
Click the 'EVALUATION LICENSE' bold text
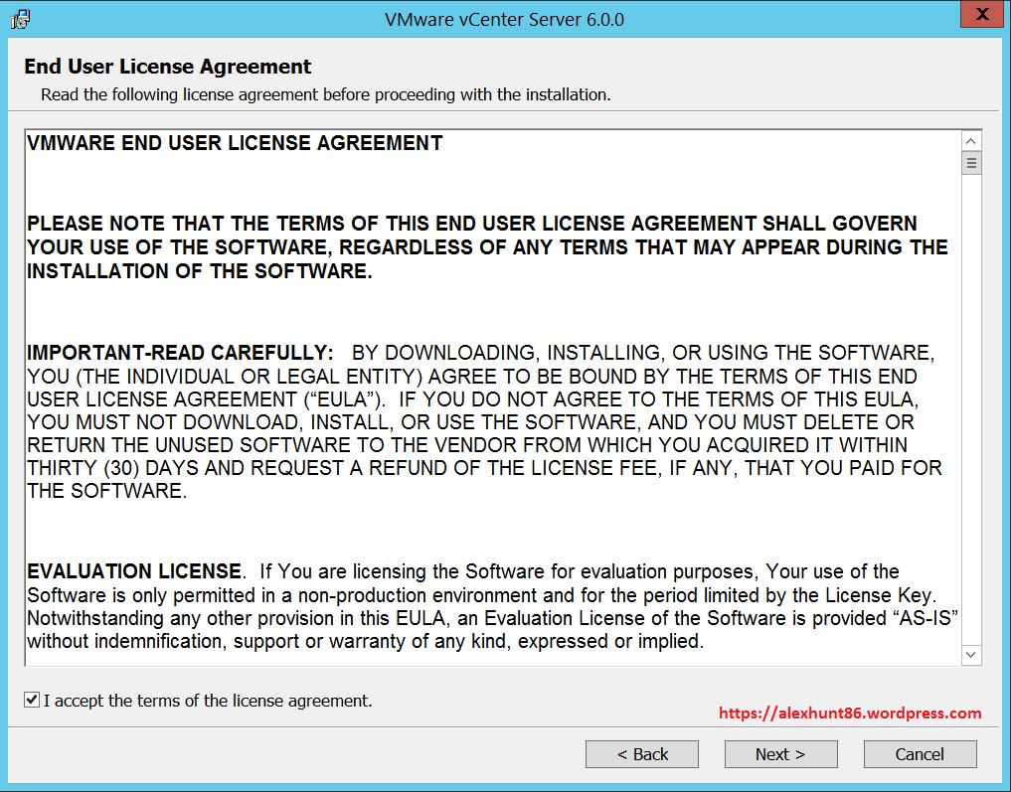click(134, 571)
